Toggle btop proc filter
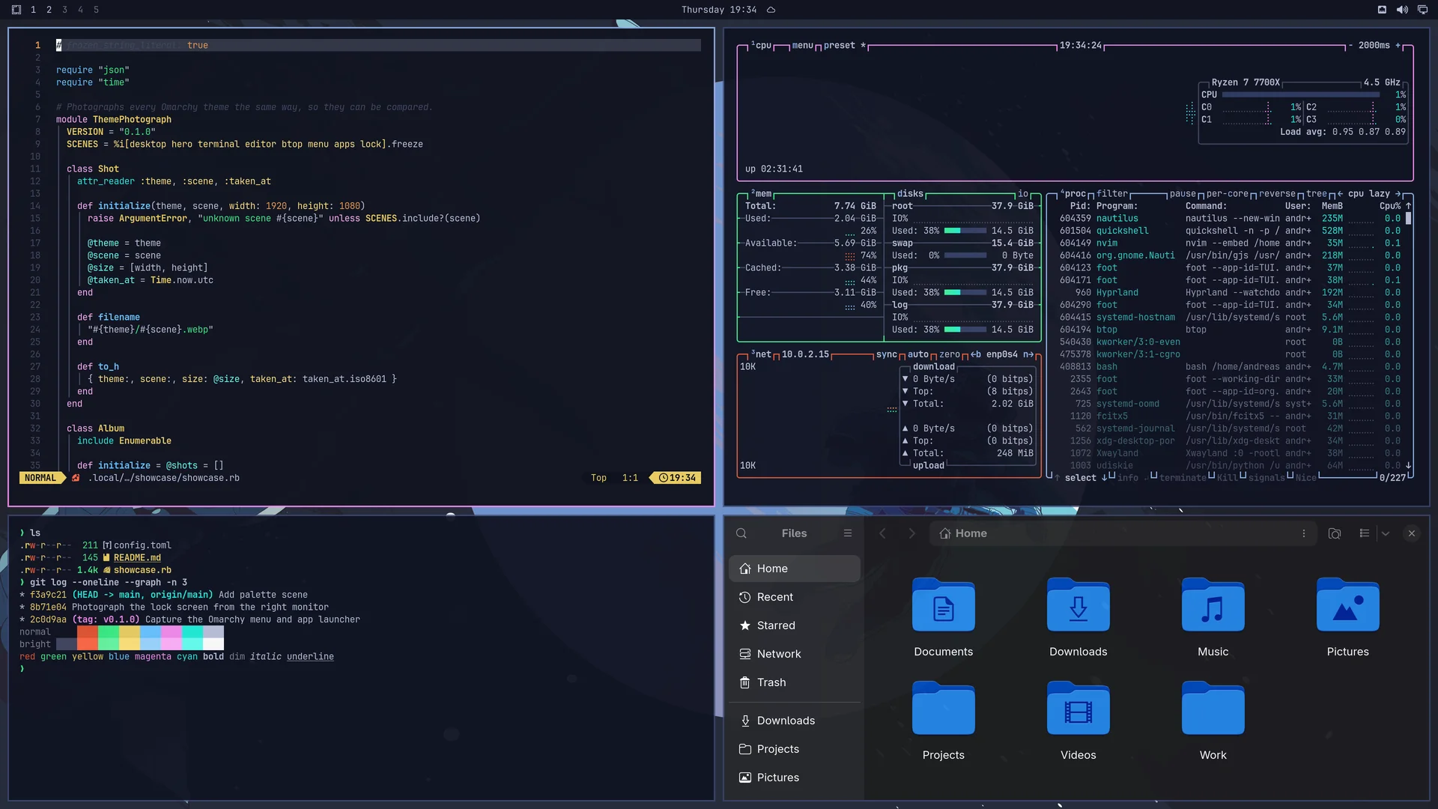 (1111, 194)
